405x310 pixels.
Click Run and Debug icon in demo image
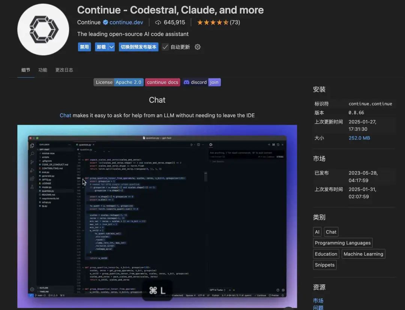click(32, 170)
